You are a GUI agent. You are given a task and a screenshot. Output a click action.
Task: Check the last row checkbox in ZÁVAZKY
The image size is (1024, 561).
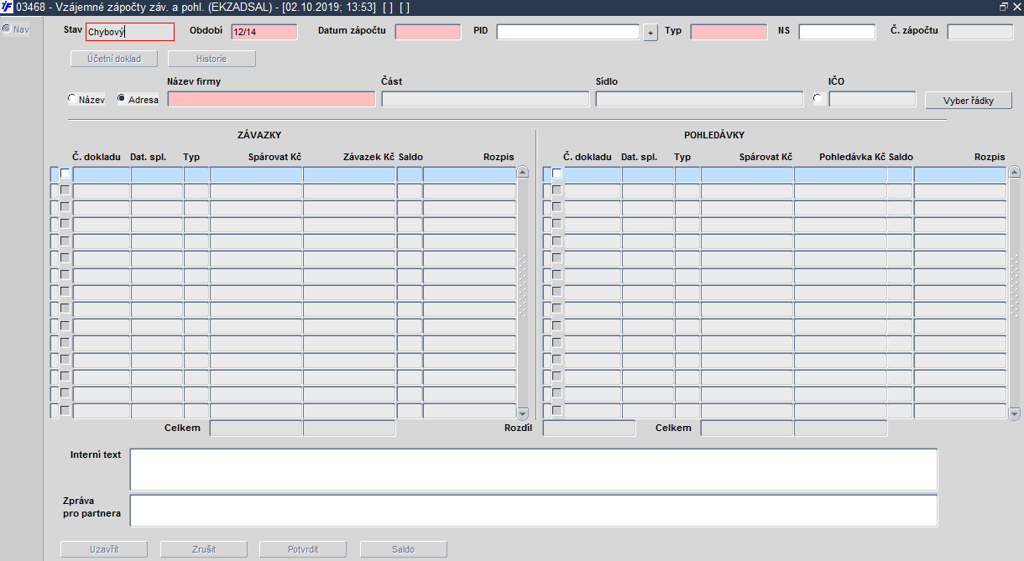click(x=65, y=411)
